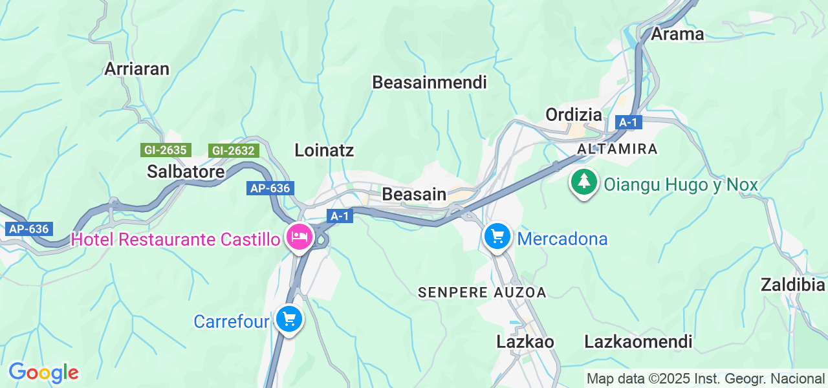828x388 pixels.
Task: Select the Beasain town label
Action: [414, 194]
